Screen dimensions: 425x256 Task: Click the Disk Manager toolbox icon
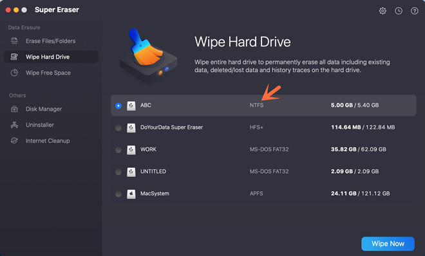14,109
